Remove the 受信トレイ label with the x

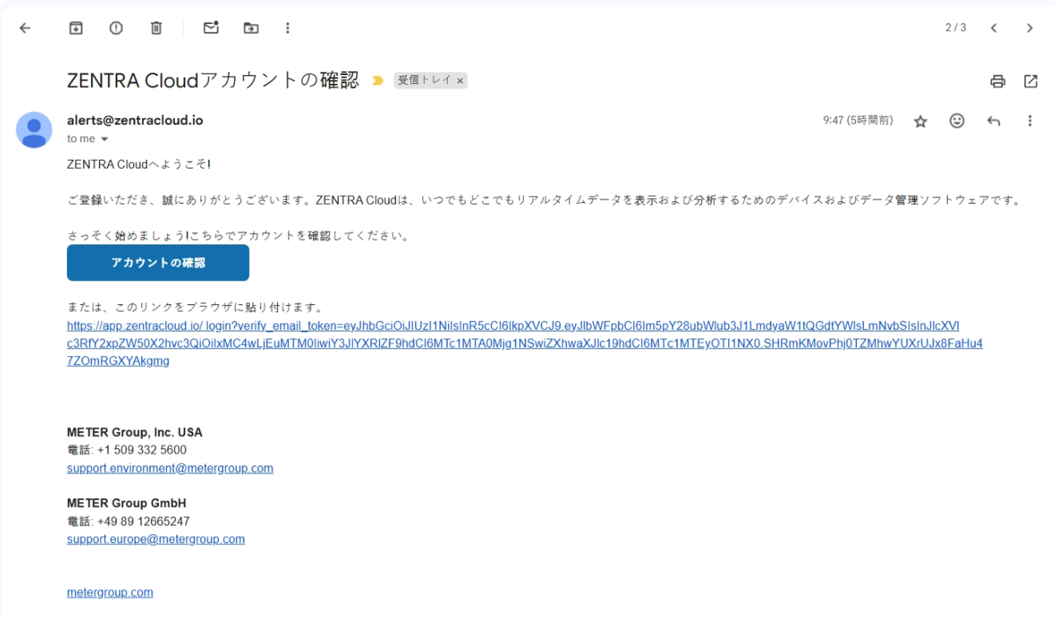(x=460, y=81)
